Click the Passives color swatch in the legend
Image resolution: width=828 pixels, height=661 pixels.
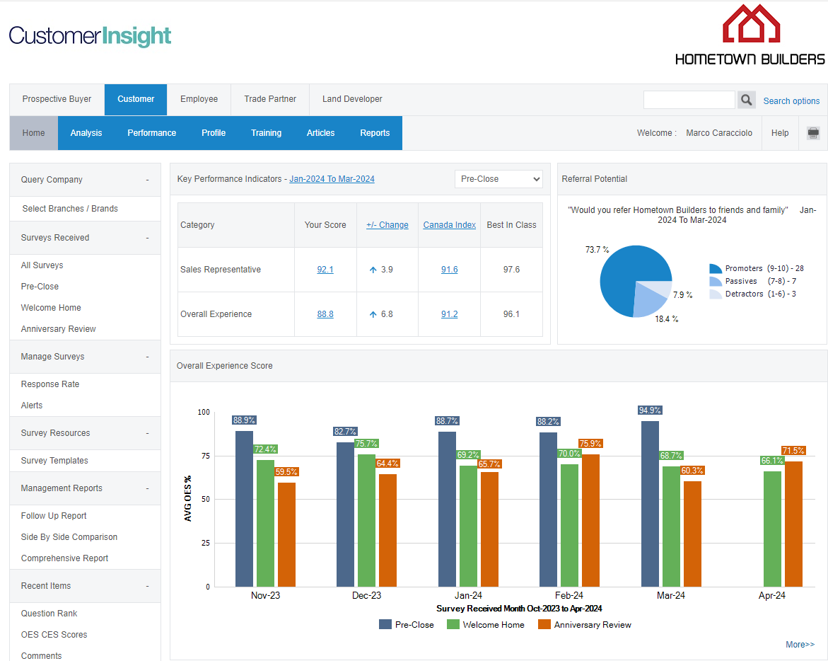716,282
